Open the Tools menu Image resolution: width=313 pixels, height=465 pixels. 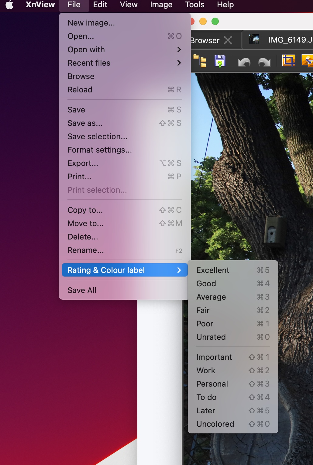194,5
